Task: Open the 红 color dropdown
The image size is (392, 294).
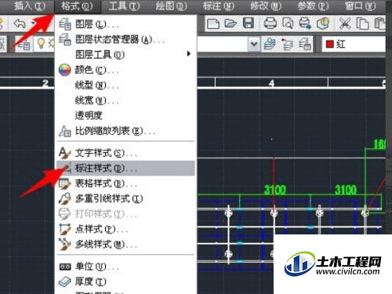Action: coord(354,44)
